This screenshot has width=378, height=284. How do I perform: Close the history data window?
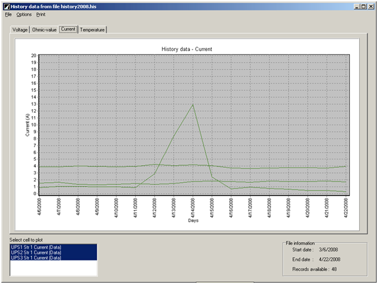pos(371,7)
